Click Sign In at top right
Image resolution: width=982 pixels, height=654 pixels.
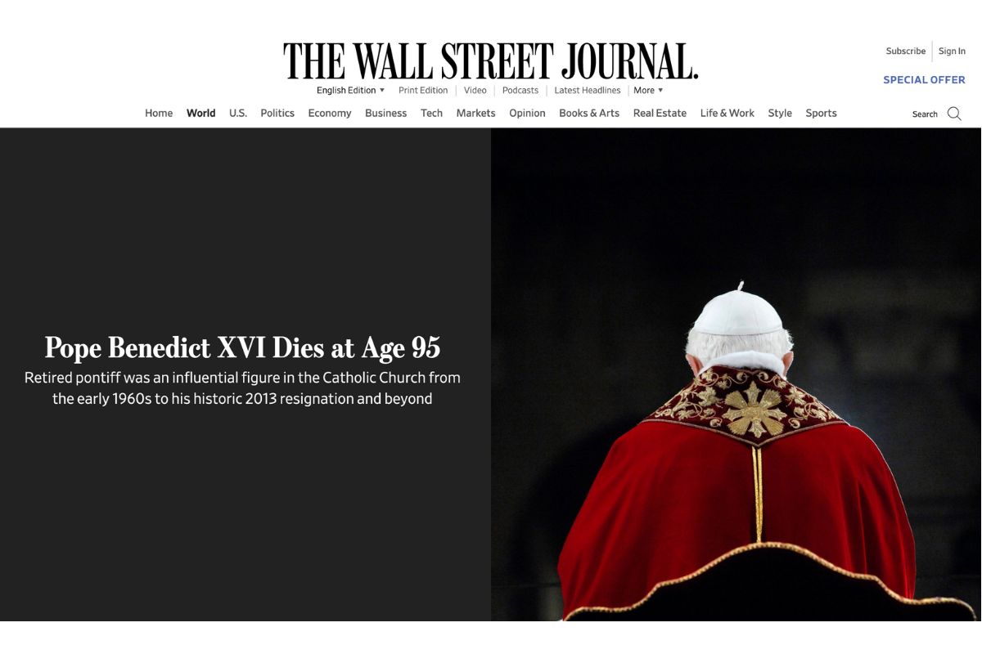(952, 51)
